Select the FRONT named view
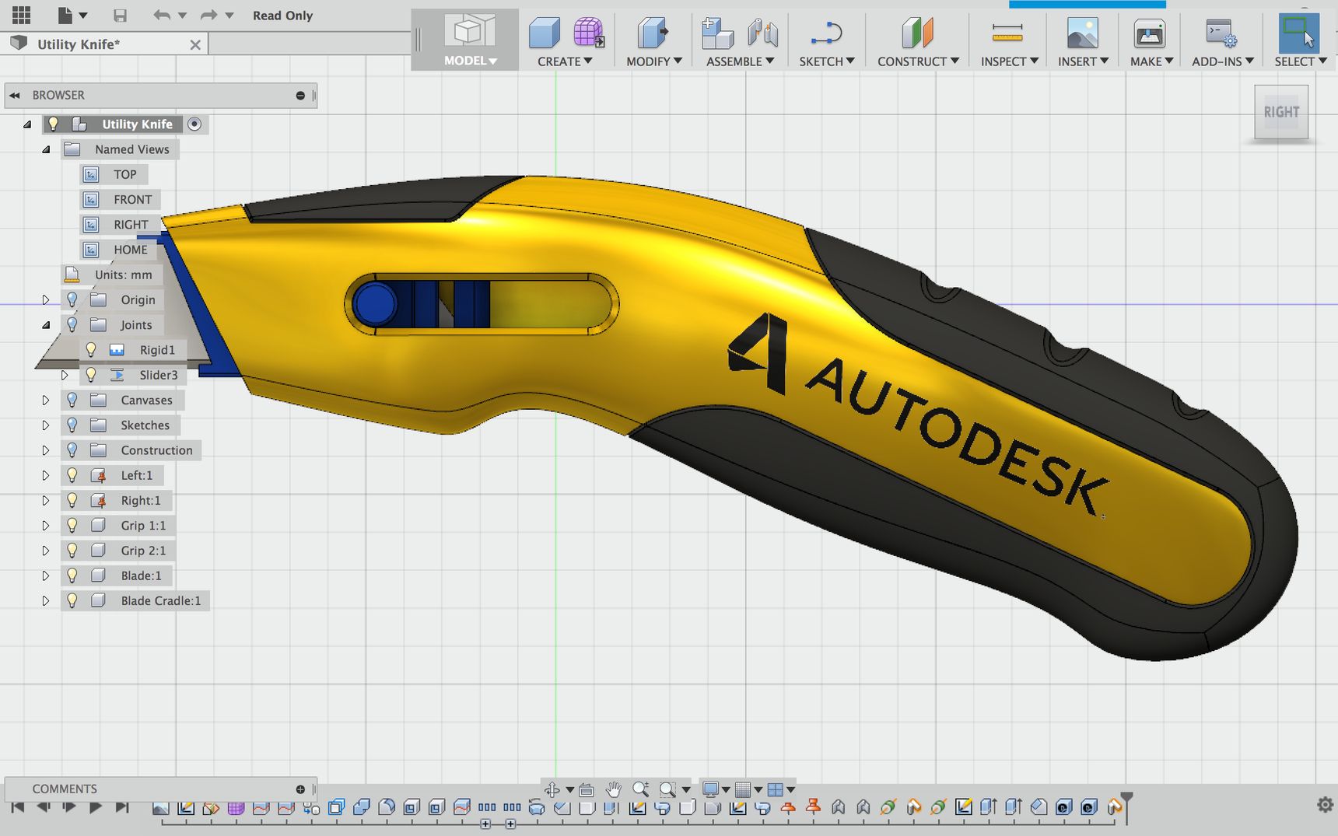 click(x=132, y=199)
